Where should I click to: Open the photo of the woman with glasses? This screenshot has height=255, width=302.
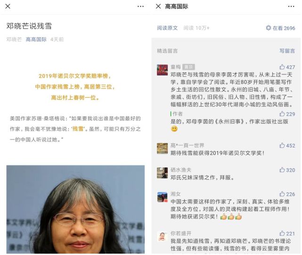pos(75,209)
